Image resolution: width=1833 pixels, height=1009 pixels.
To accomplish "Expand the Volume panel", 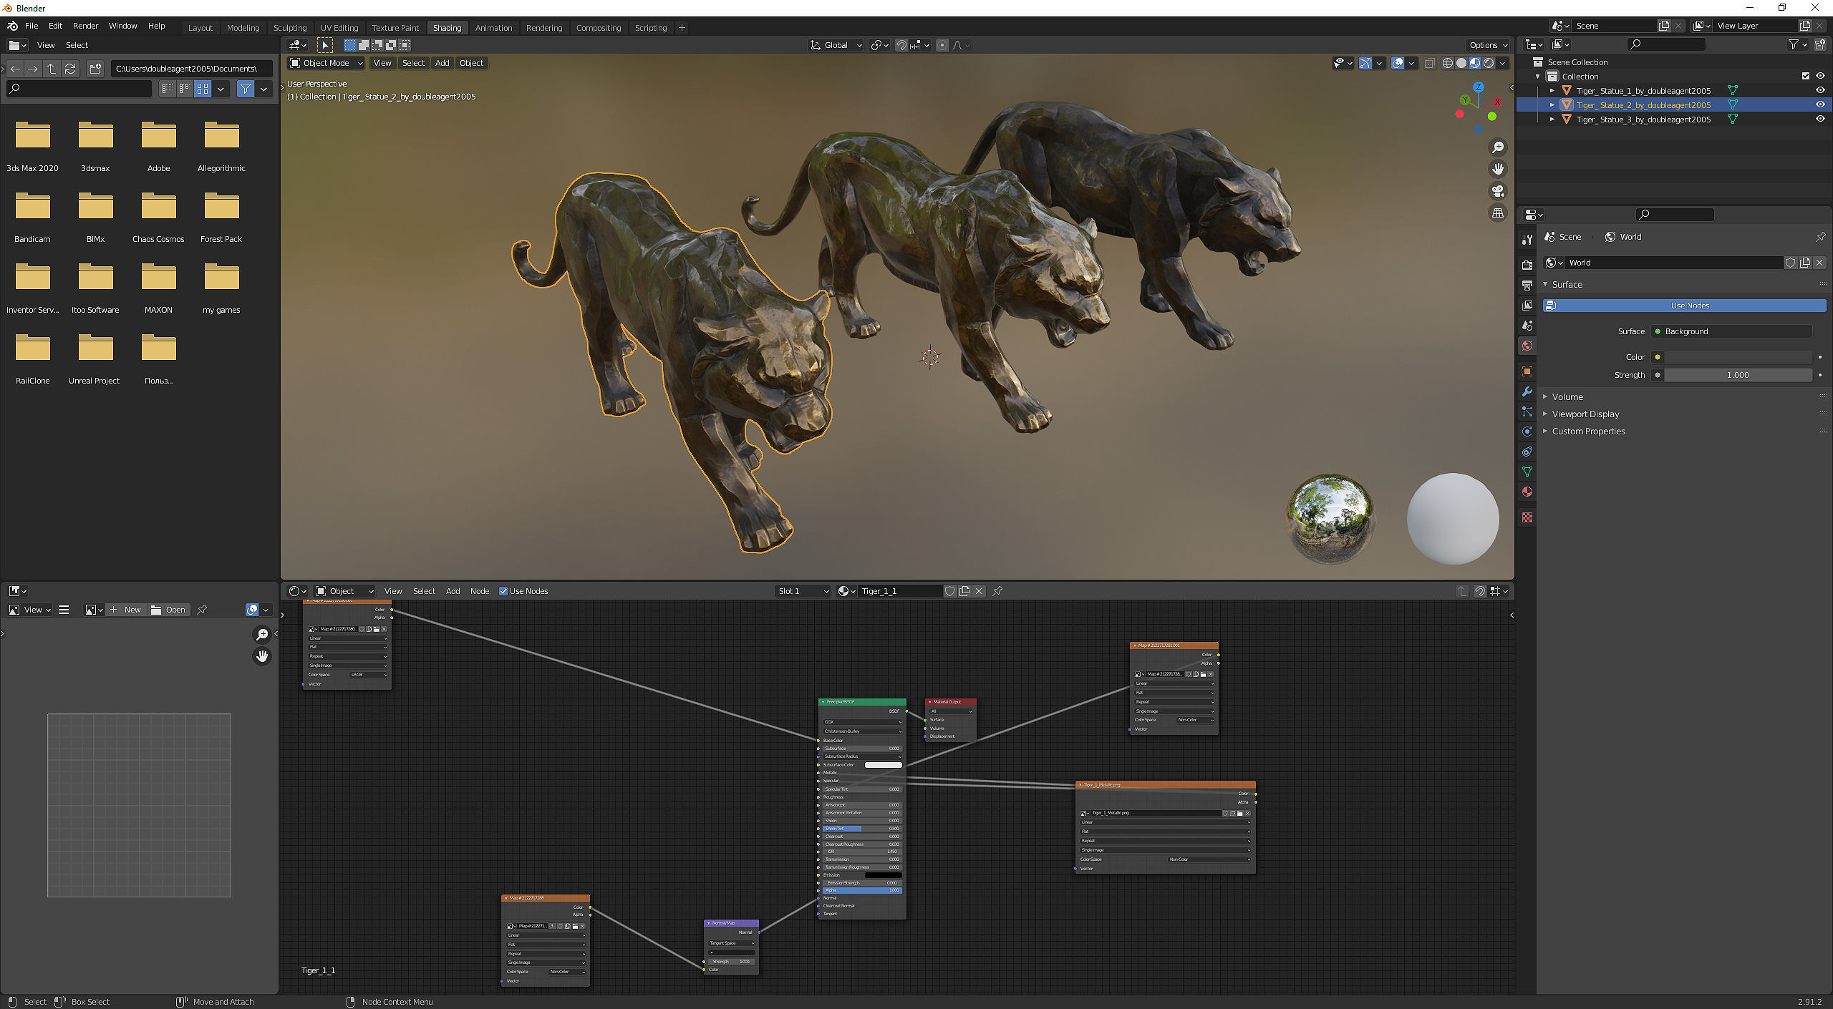I will point(1567,396).
